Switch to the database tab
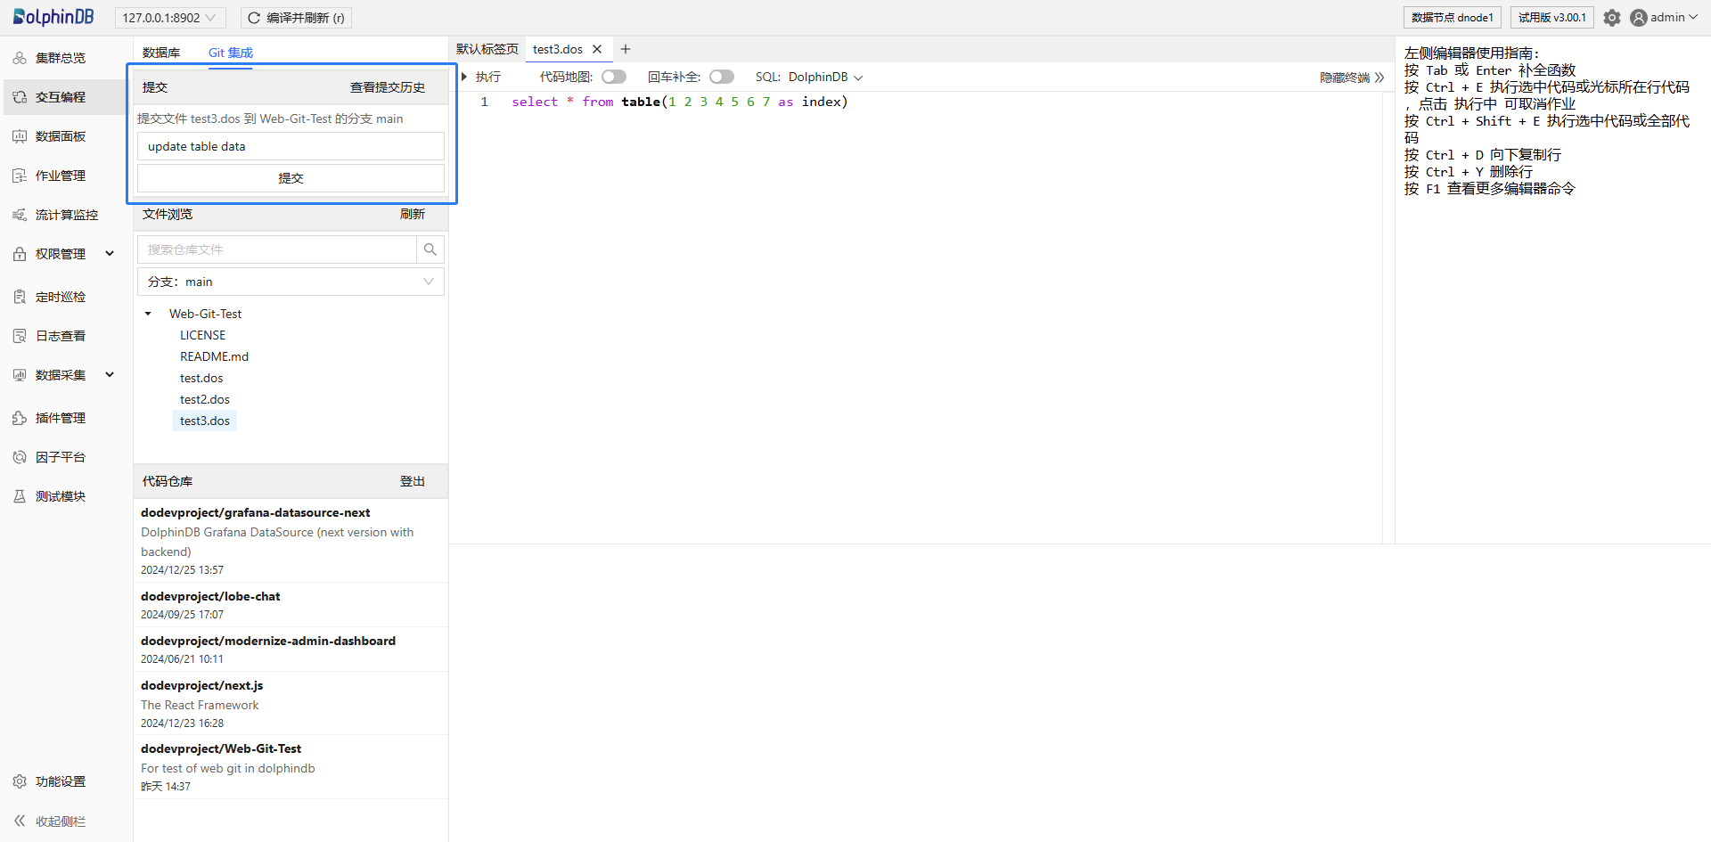This screenshot has height=842, width=1711. pyautogui.click(x=161, y=53)
